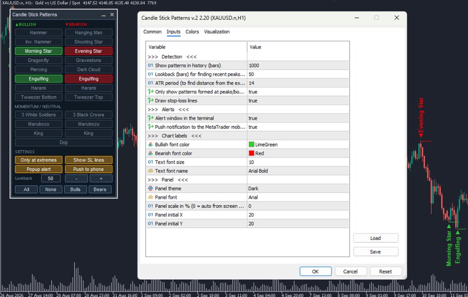Click string icon beside Panel font
The width and height of the screenshot is (468, 297).
[x=151, y=197]
